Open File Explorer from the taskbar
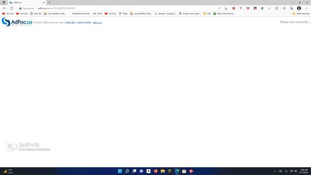The image size is (311, 175). [163, 171]
